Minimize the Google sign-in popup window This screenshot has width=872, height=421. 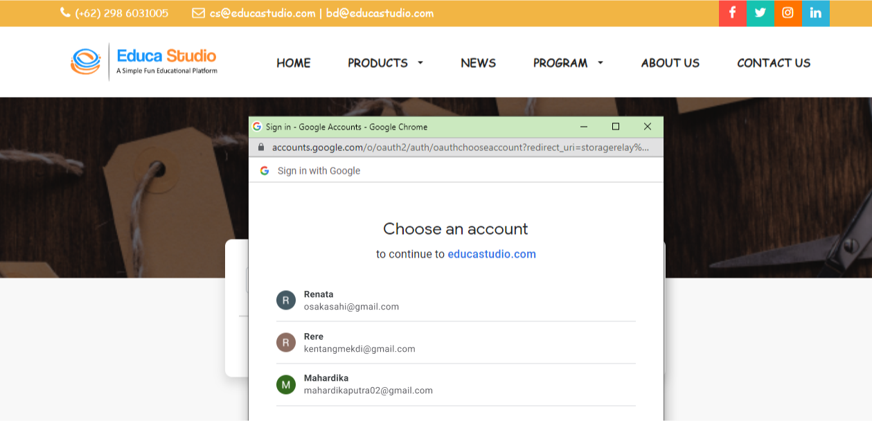click(584, 127)
